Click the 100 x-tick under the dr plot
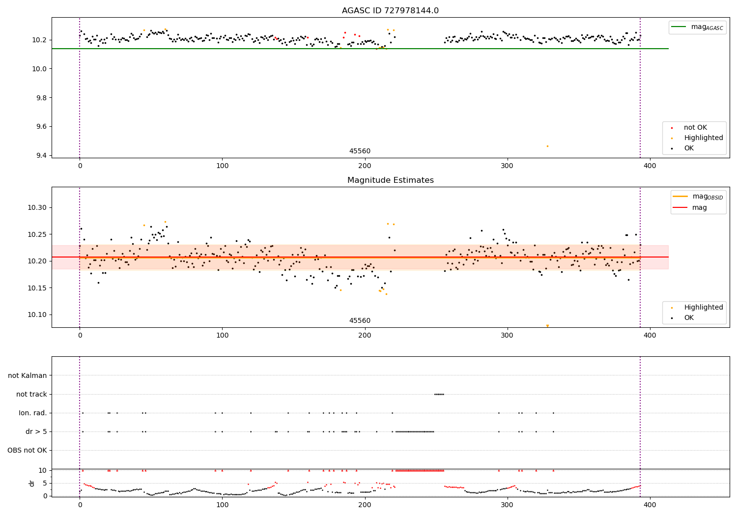Viewport: 737px width, 516px height. [222, 505]
